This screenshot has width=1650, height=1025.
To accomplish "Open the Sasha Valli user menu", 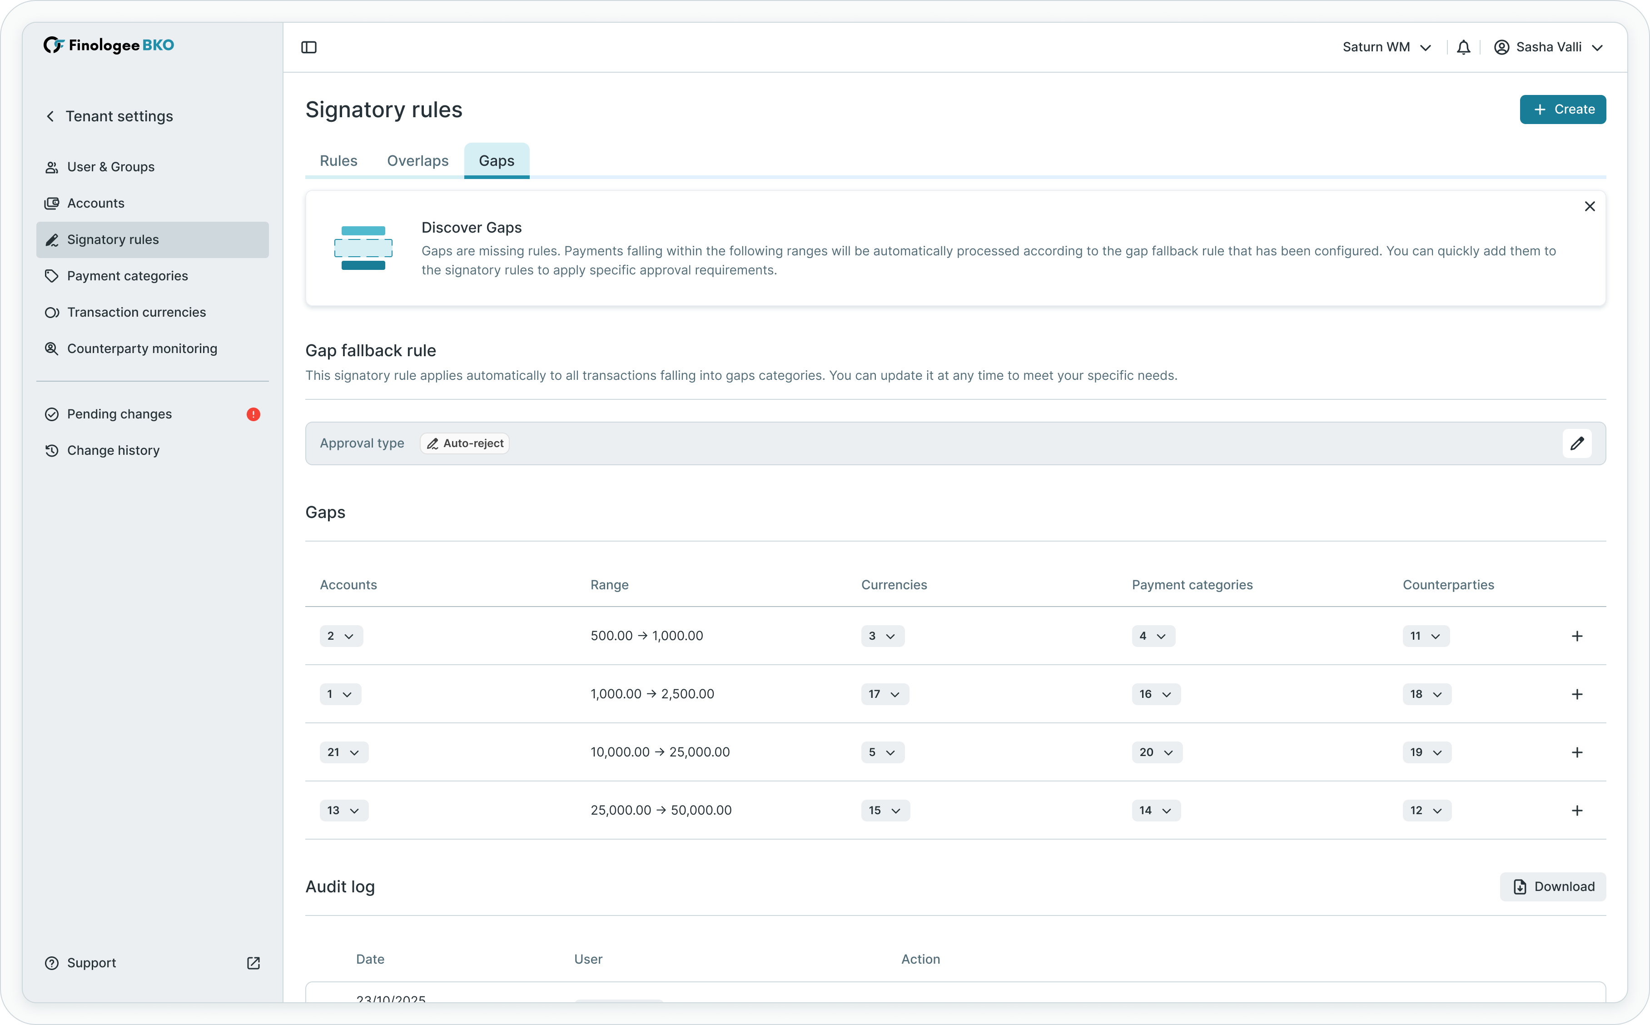I will (x=1548, y=47).
